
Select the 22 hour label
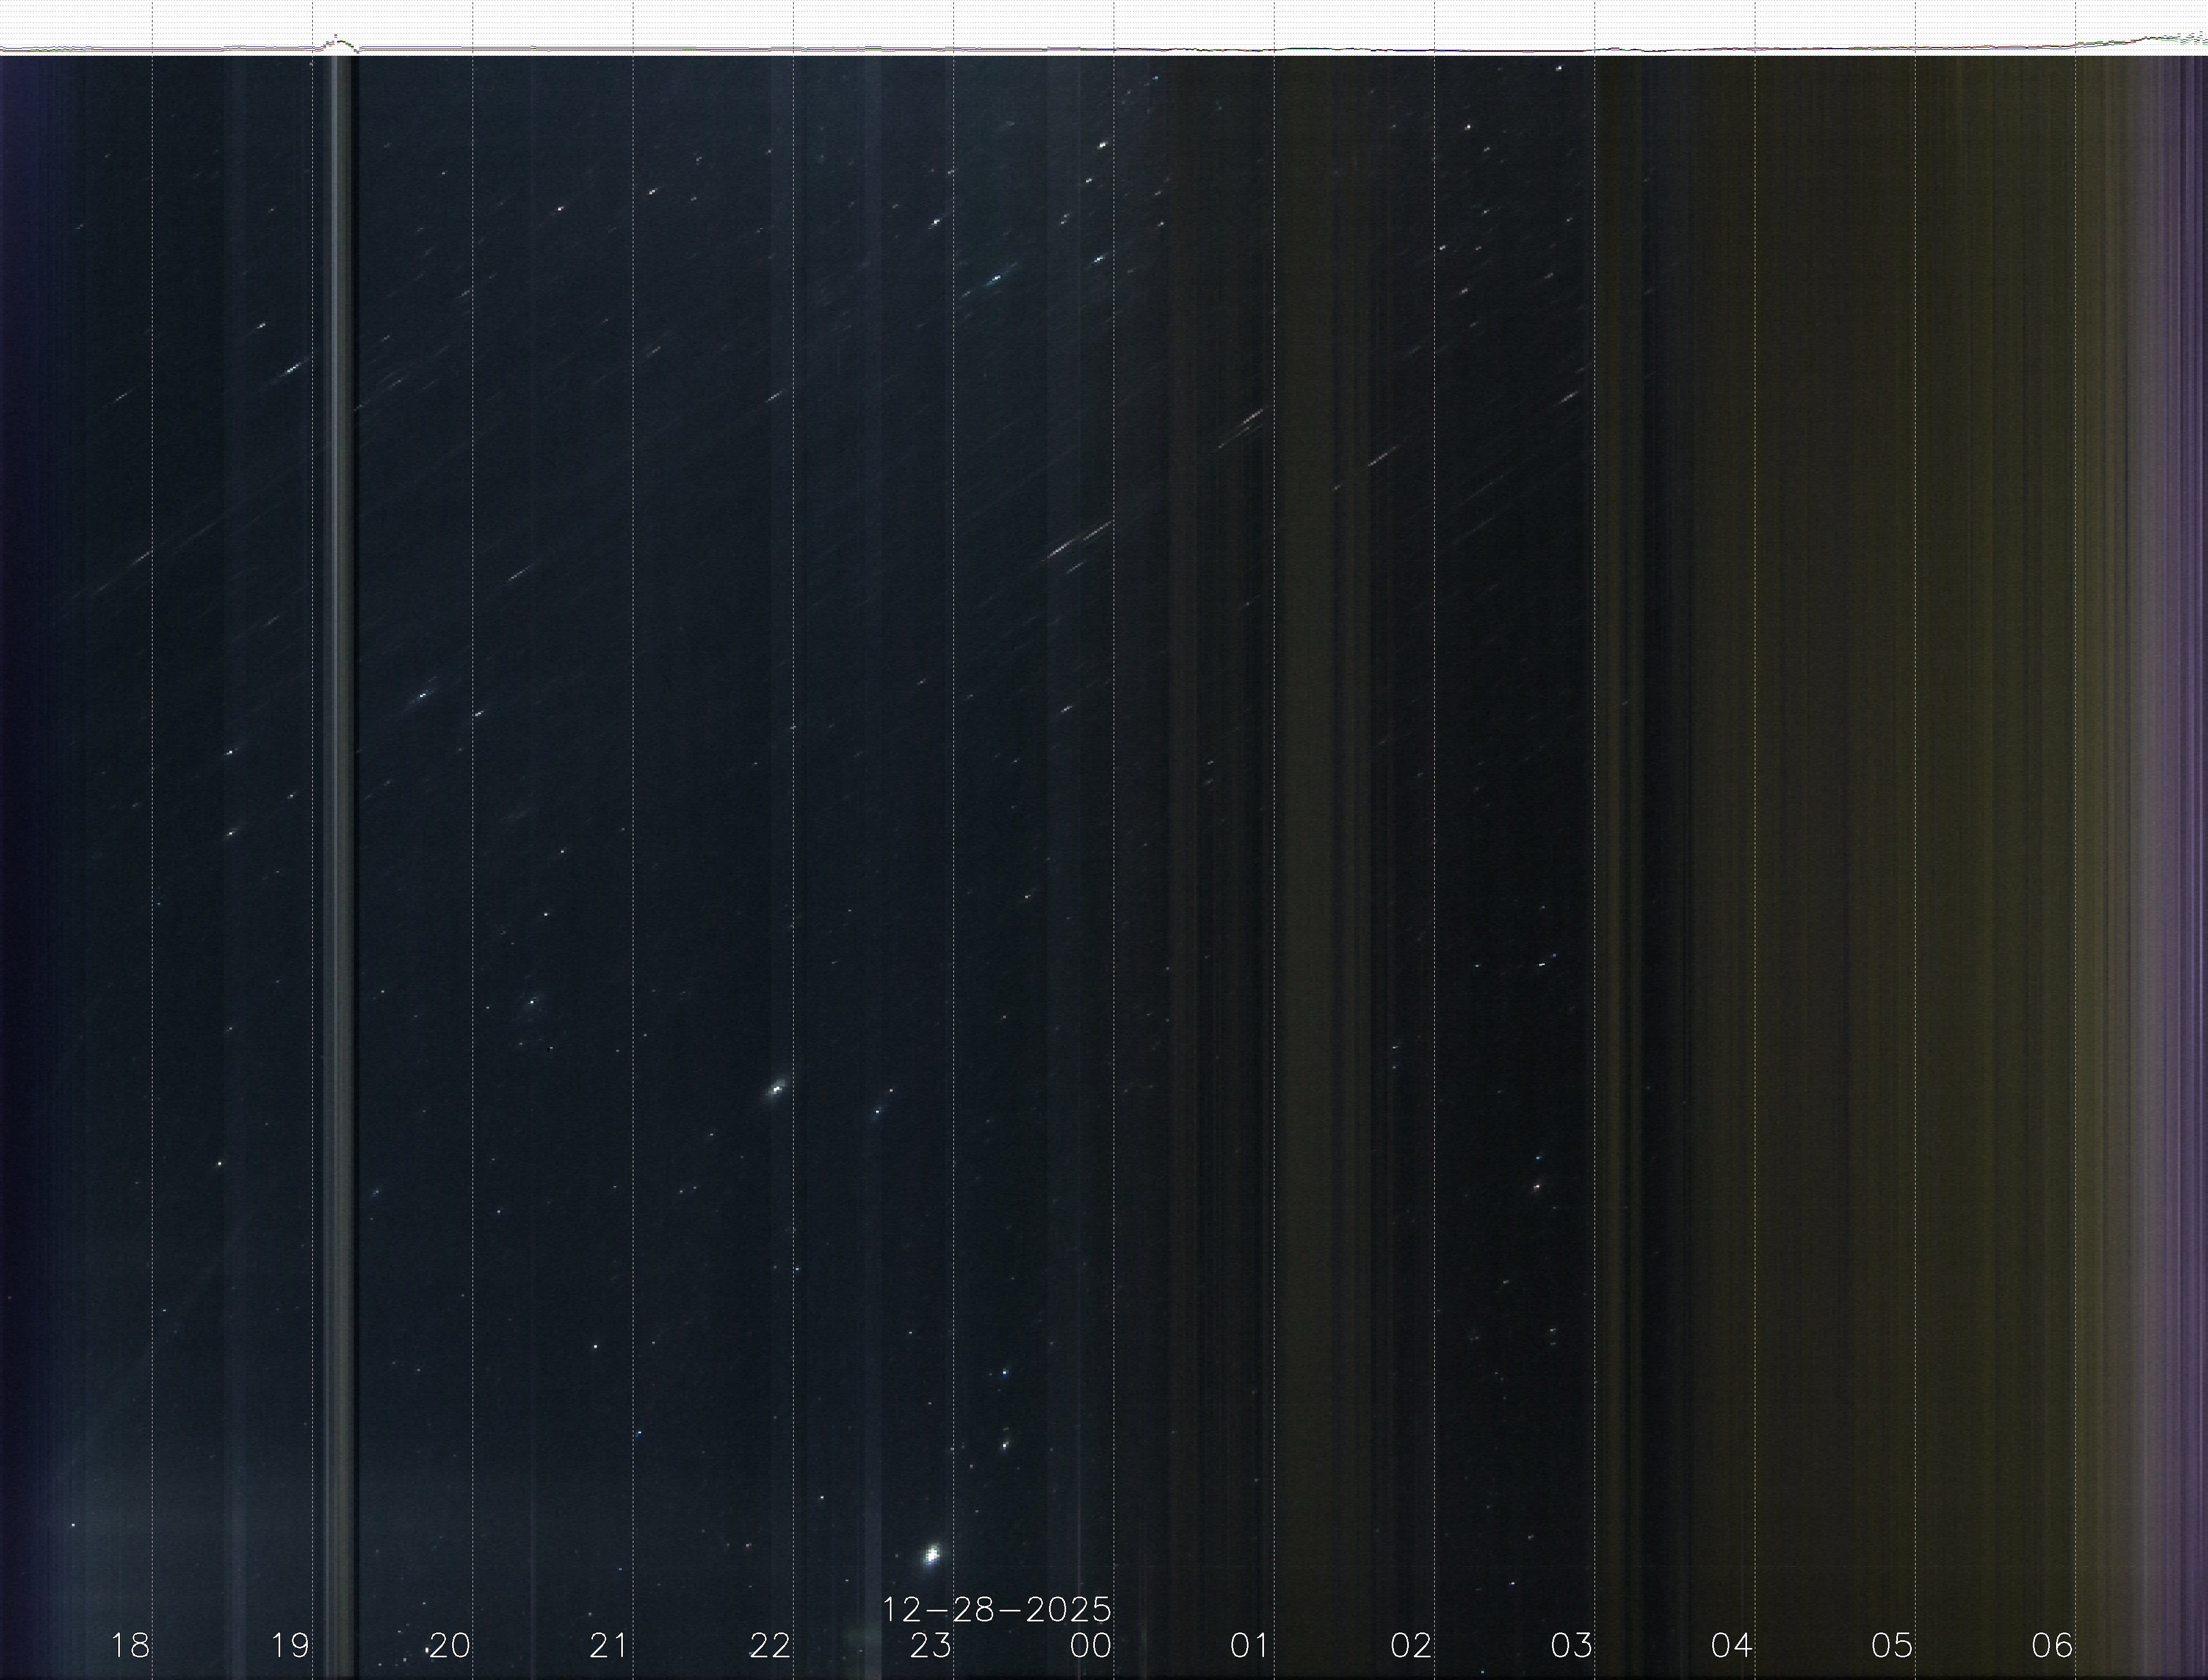click(x=770, y=1645)
